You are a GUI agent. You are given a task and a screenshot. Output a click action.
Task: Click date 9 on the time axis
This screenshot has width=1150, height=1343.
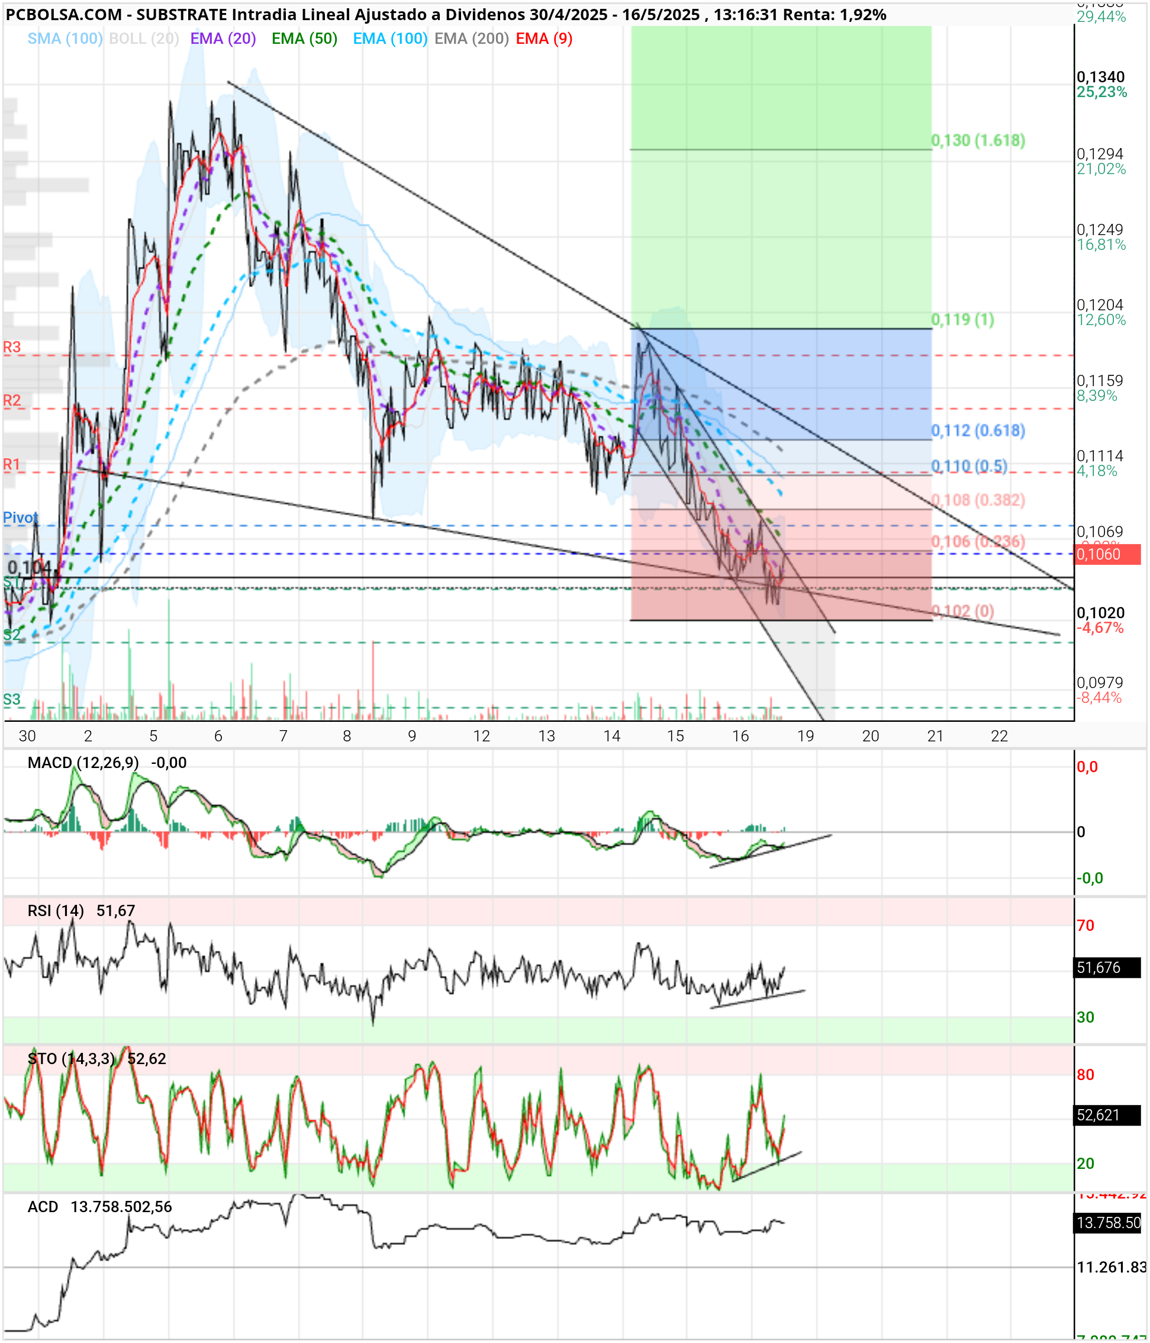click(x=412, y=735)
